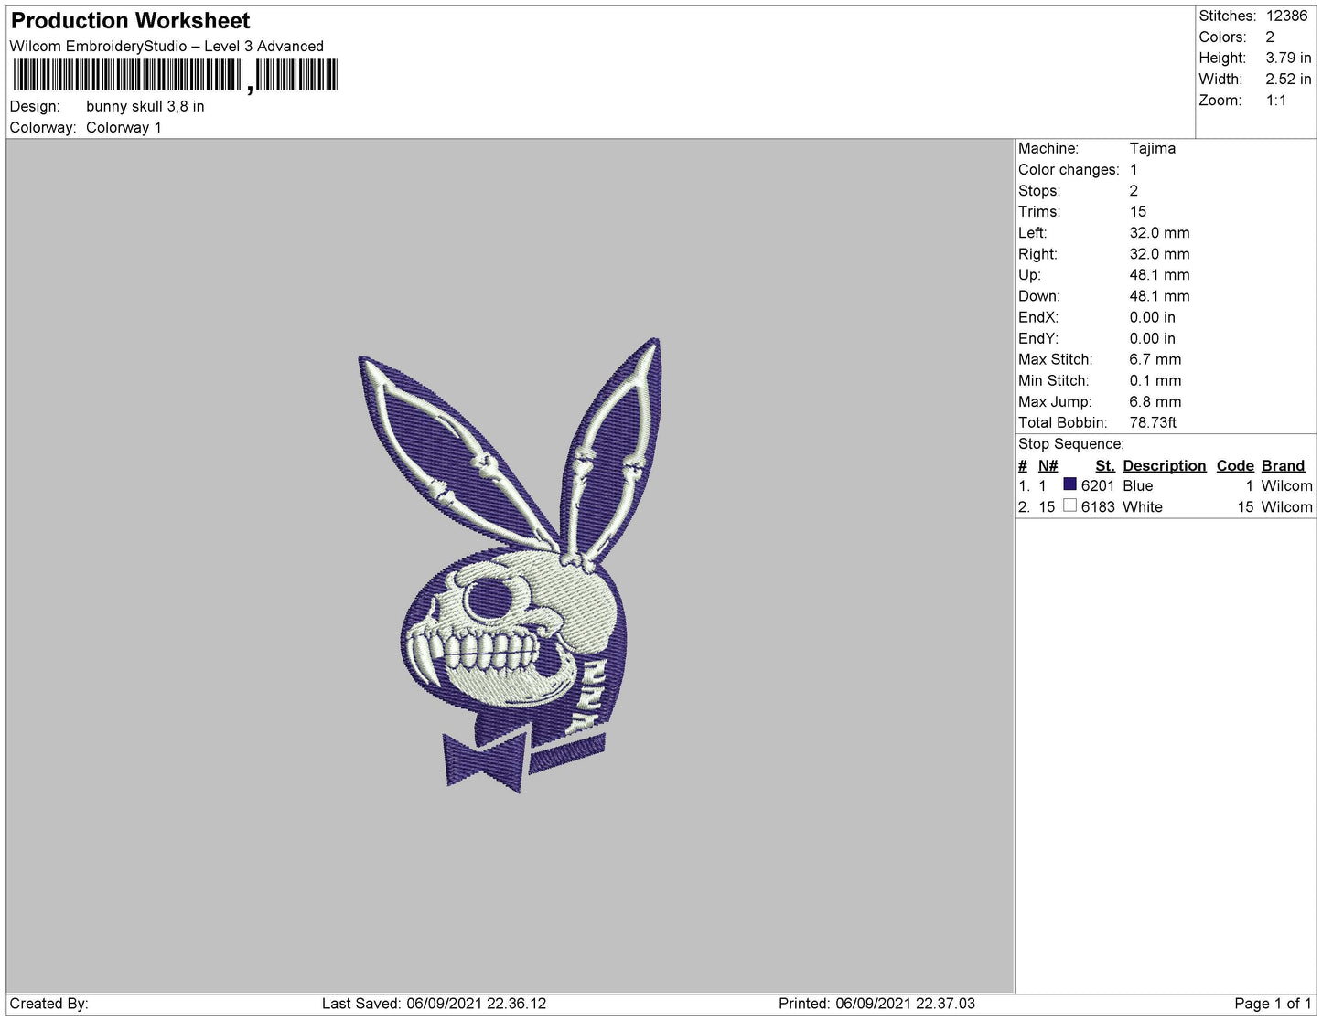Image resolution: width=1322 pixels, height=1021 pixels.
Task: Click 'Printed: 06/09/2021 22.37.03' footer text
Action: coord(876,1004)
